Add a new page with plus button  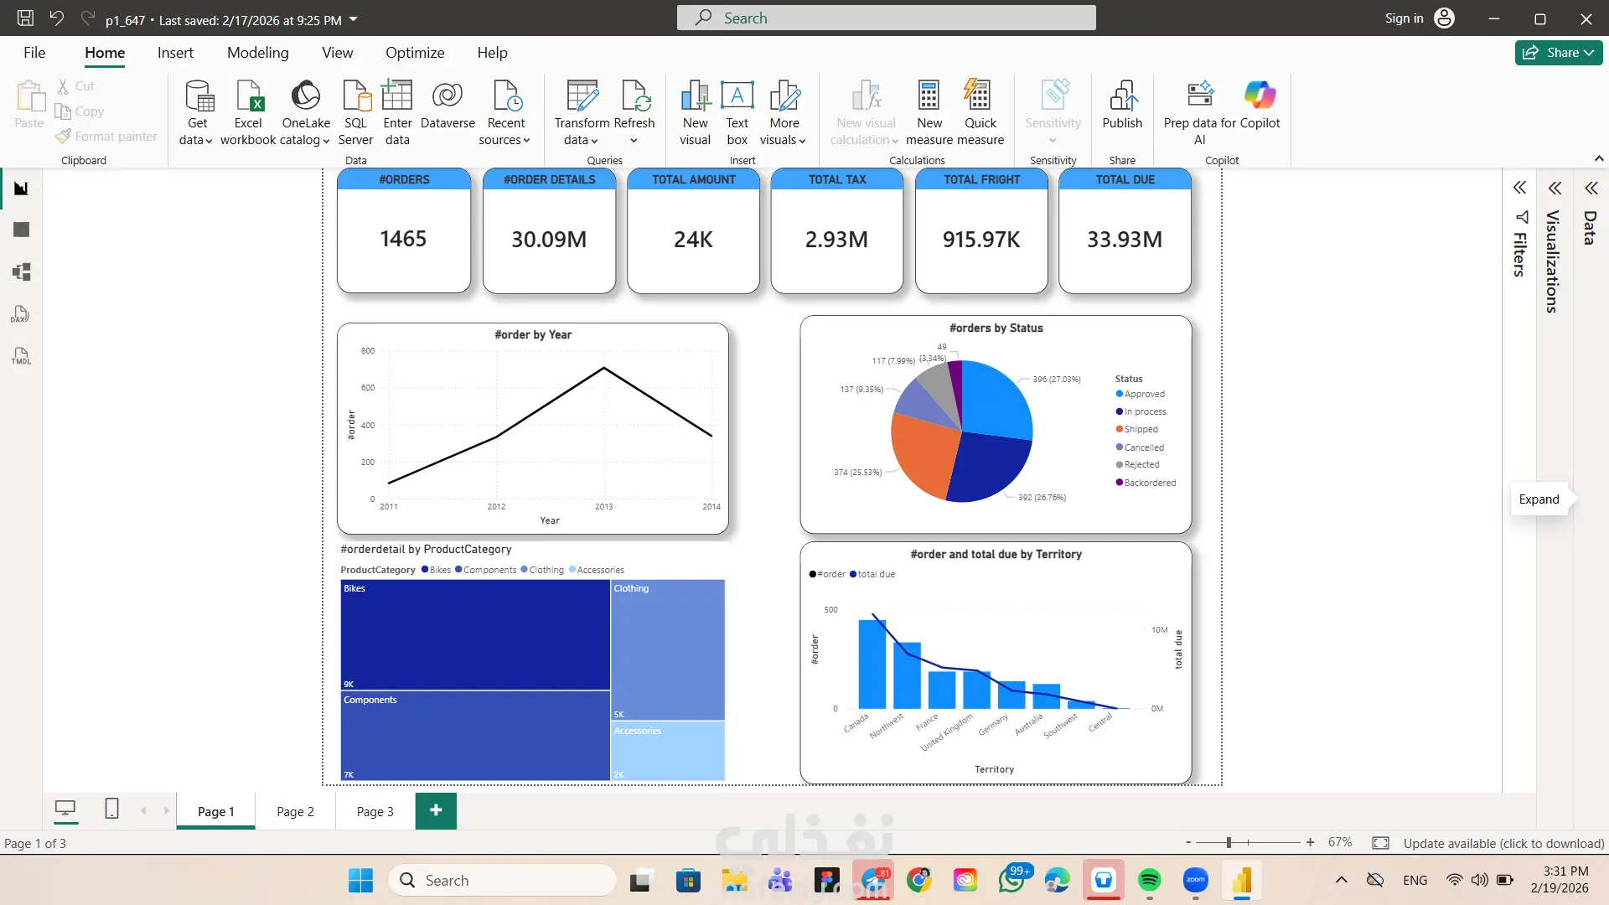click(436, 810)
